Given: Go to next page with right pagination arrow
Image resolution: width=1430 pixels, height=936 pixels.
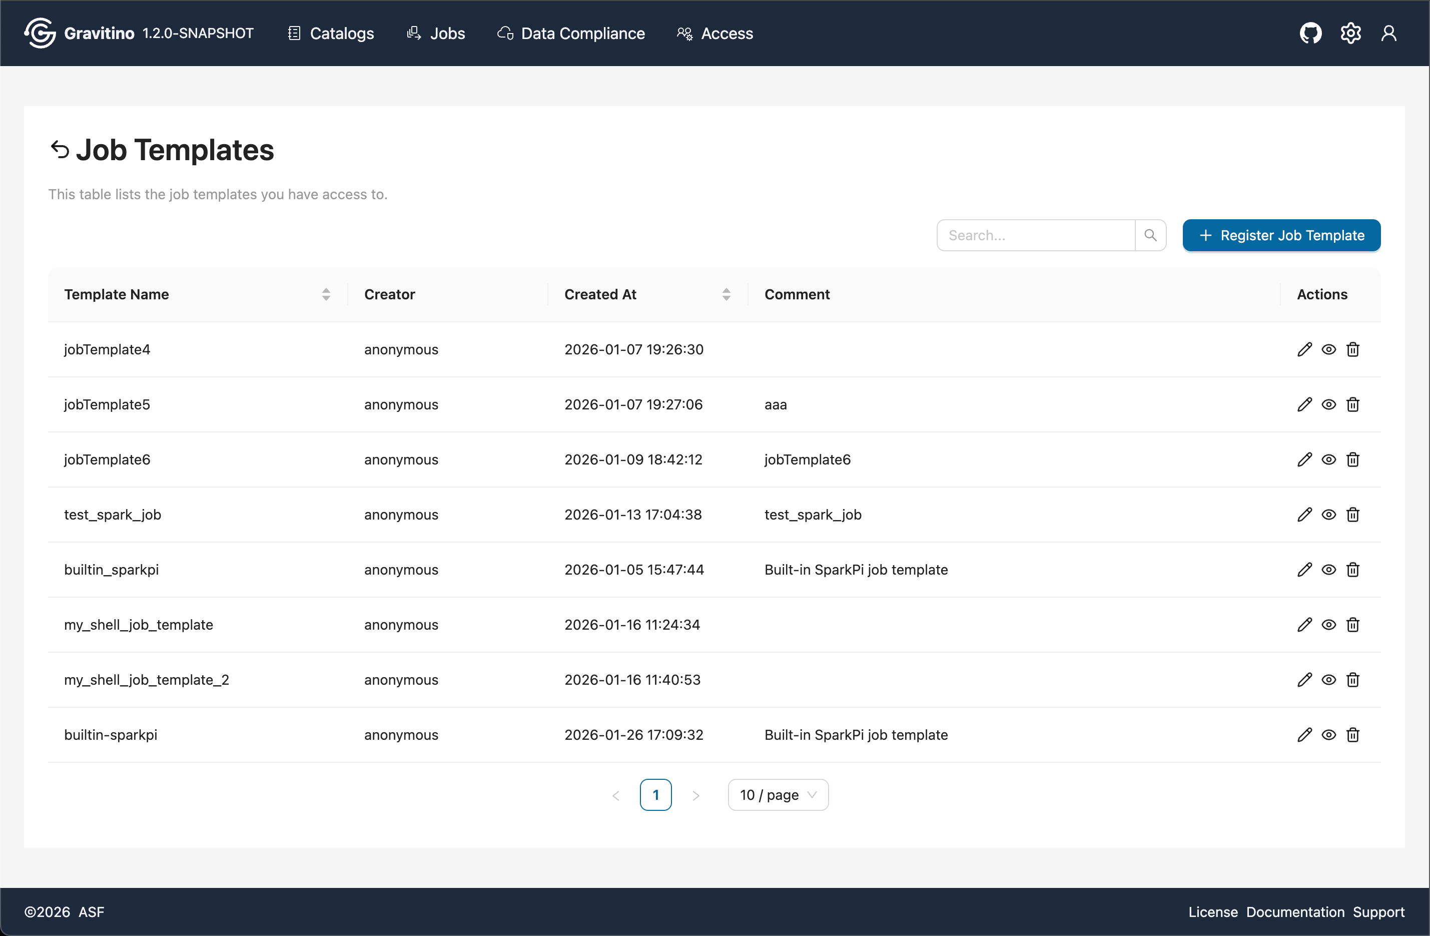Looking at the screenshot, I should point(696,794).
